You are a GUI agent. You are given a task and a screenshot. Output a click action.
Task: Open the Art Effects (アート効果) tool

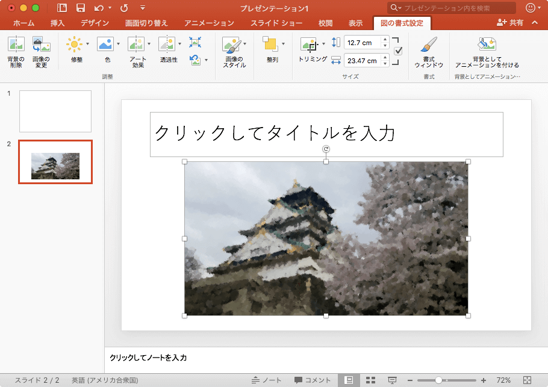(x=137, y=45)
